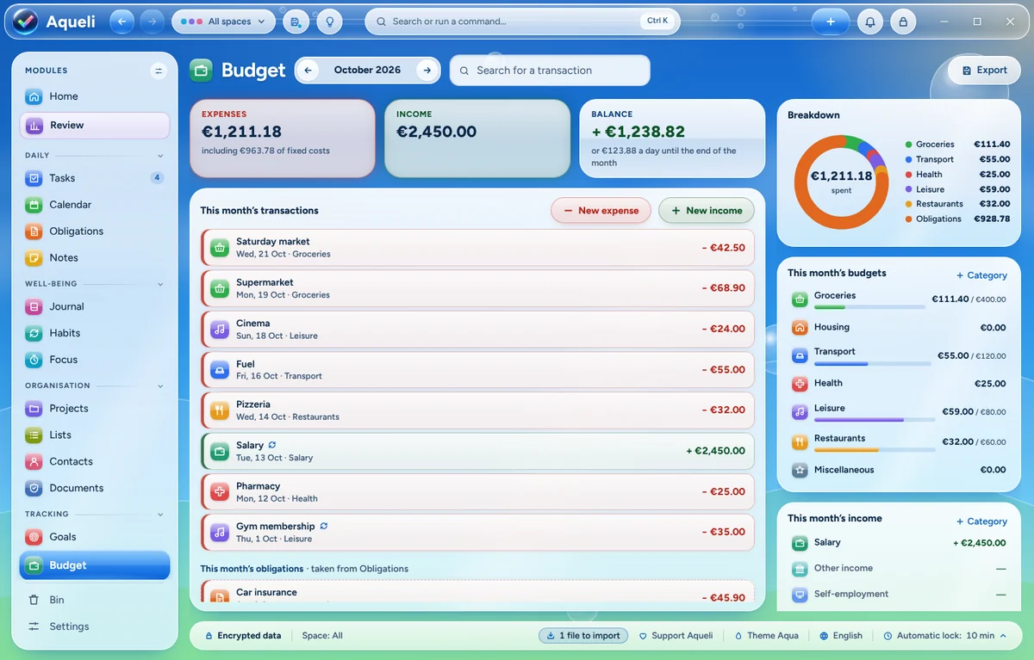
Task: Open Habits in the sidebar
Action: pyautogui.click(x=95, y=333)
